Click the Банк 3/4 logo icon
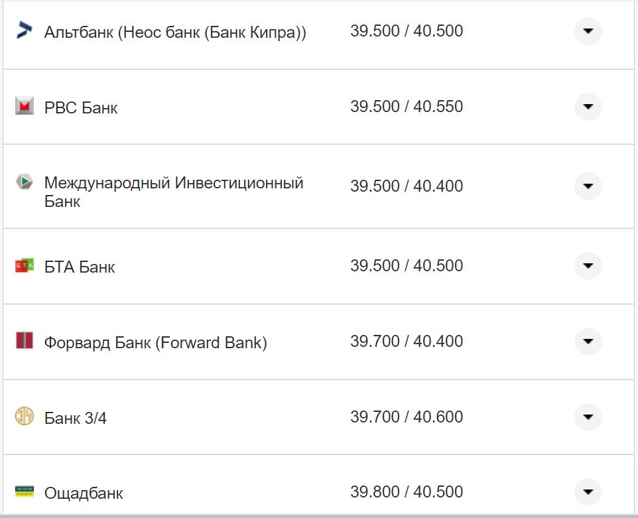The width and height of the screenshot is (638, 518). 23,417
